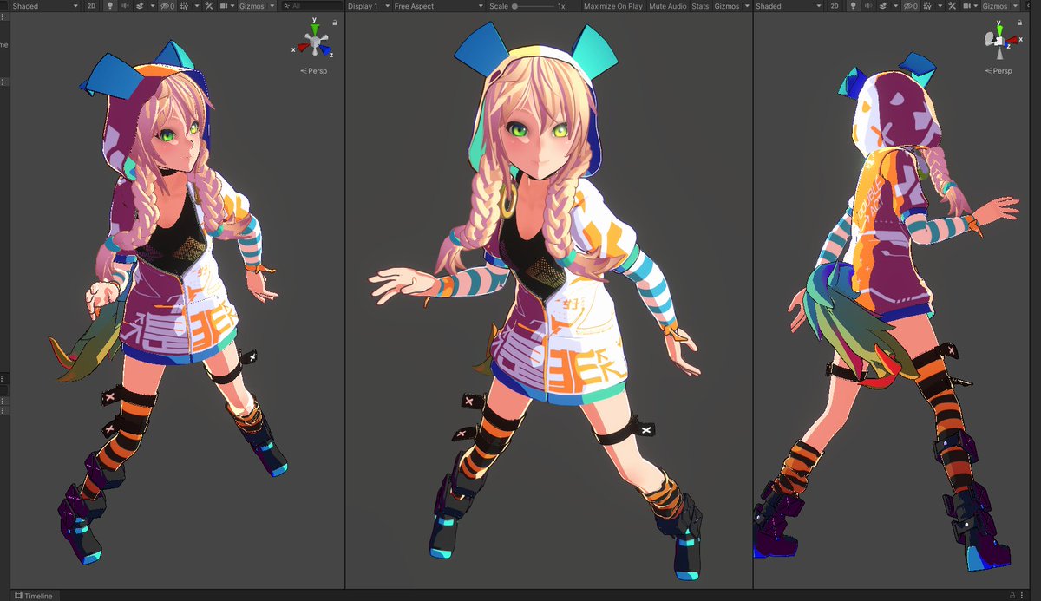Open the grid visibility settings icon
The width and height of the screenshot is (1041, 601).
click(x=183, y=5)
